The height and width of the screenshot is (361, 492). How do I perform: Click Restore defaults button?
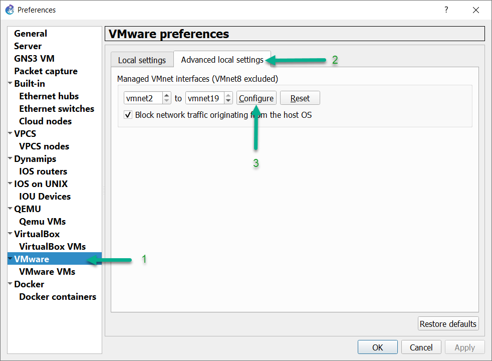coord(448,323)
